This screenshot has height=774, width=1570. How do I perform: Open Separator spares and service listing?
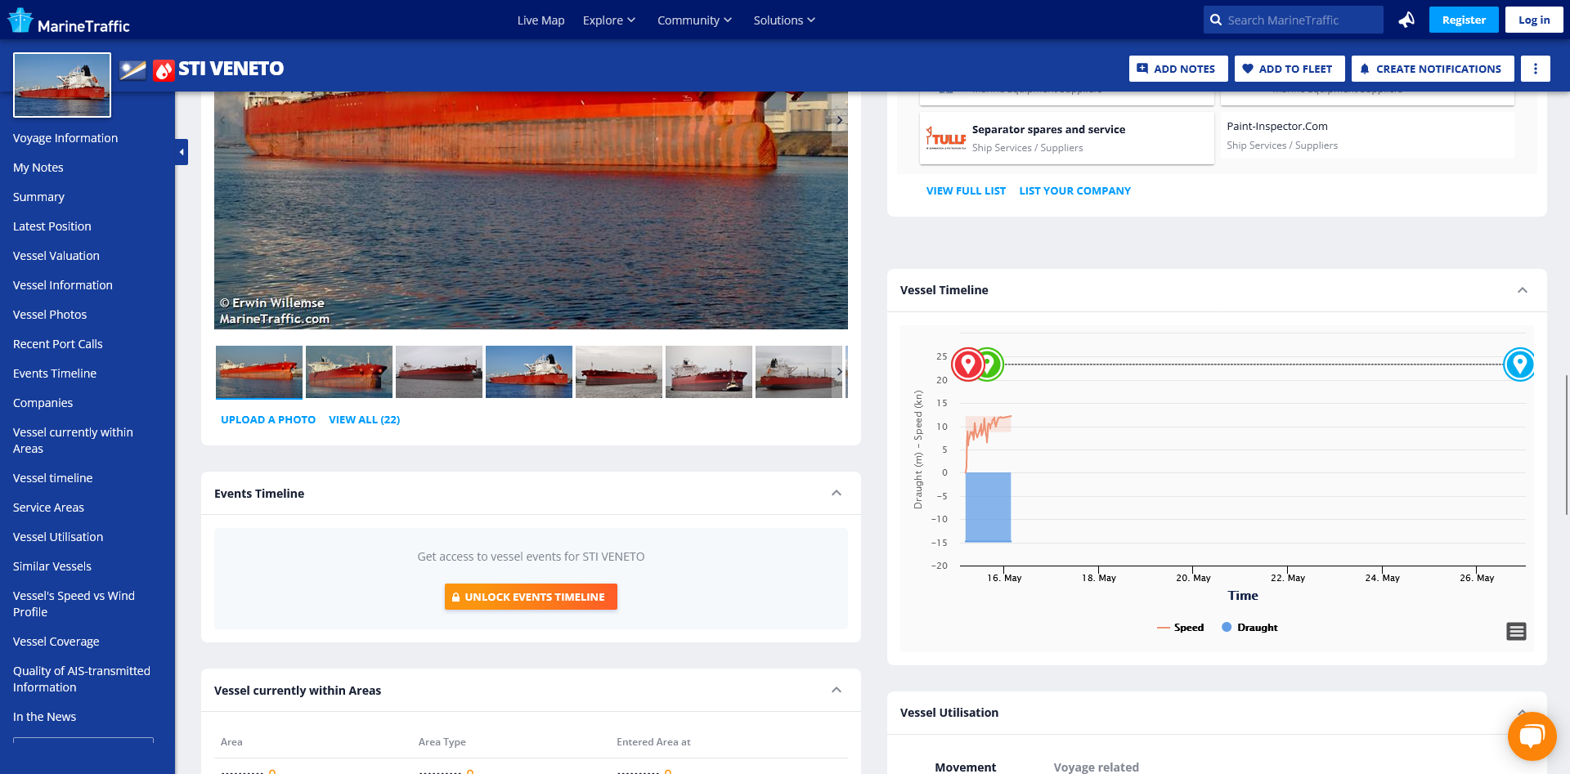coord(1067,138)
